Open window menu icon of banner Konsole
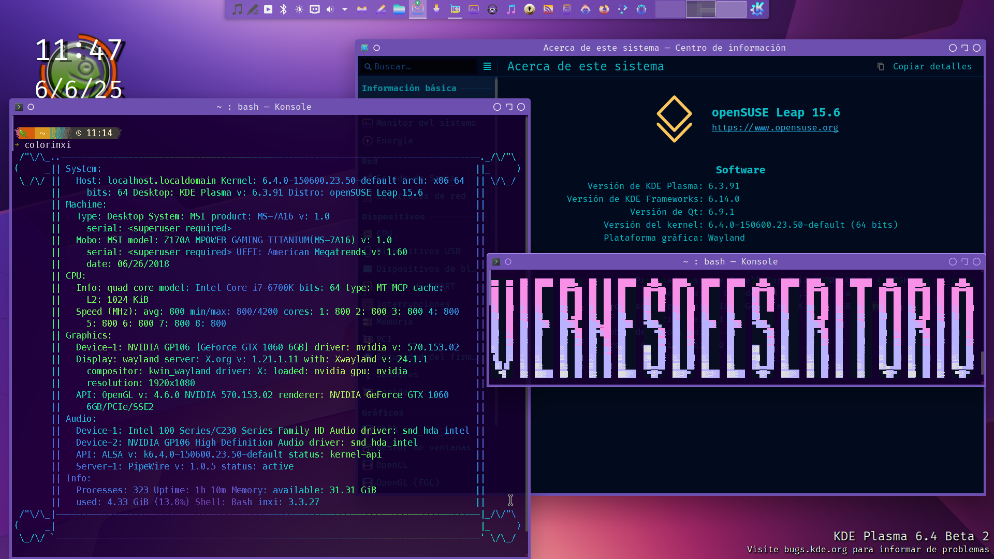The image size is (994, 559). pos(496,262)
